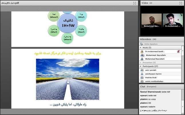The height and width of the screenshot is (115, 185).
Task: Select participant amirhossein karimi
Action: (x=160, y=74)
